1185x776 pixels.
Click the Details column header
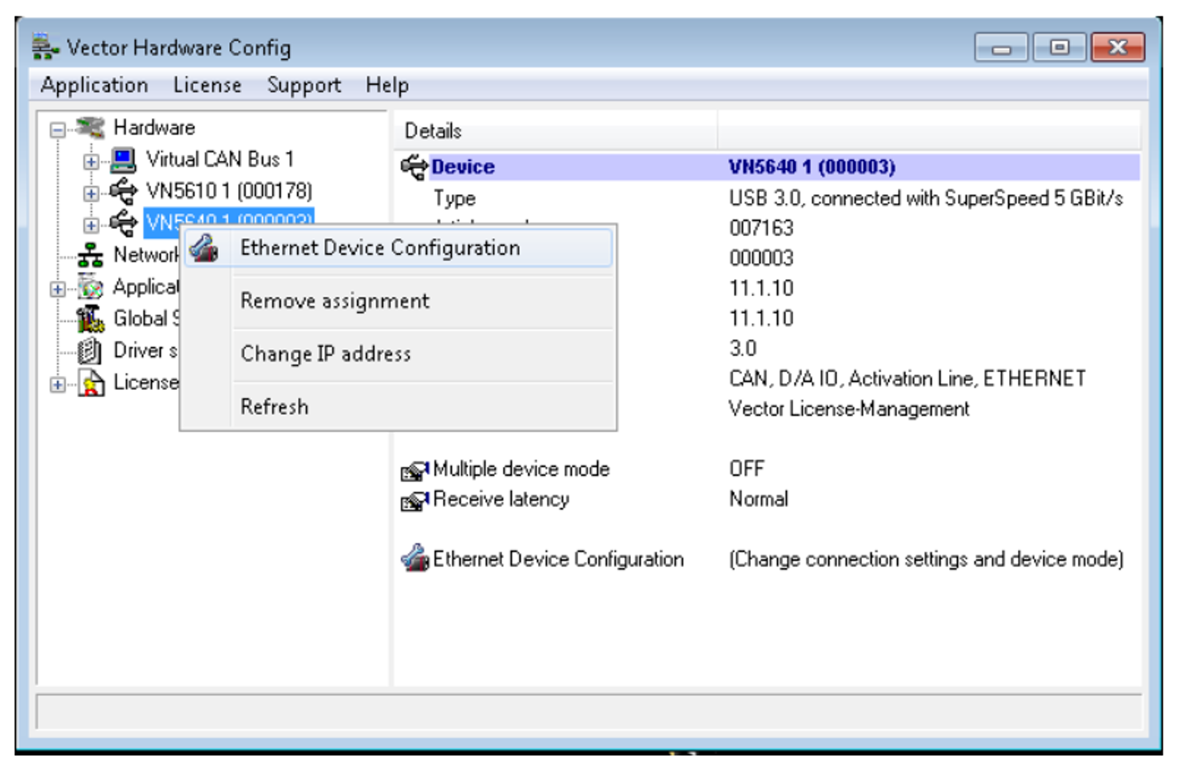[x=555, y=130]
